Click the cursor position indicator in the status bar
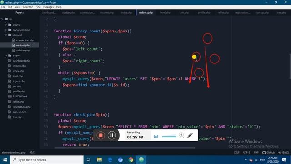Image resolution: width=291 pixels, height=164 pixels. click(32, 152)
